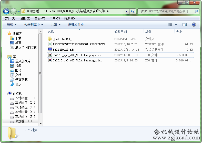Screen dimensions: 202x143
Task: Open the 文件(F) menu
Action: [10, 18]
